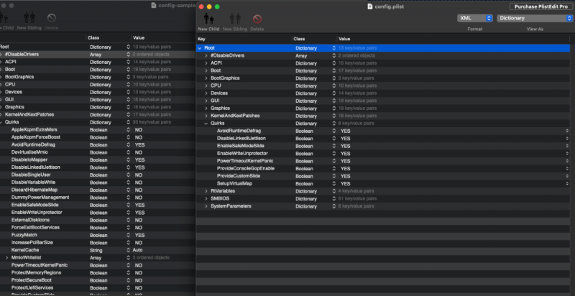Click Delete icon in config.plist toolbar
Screen dimensions: 575x296
257,18
